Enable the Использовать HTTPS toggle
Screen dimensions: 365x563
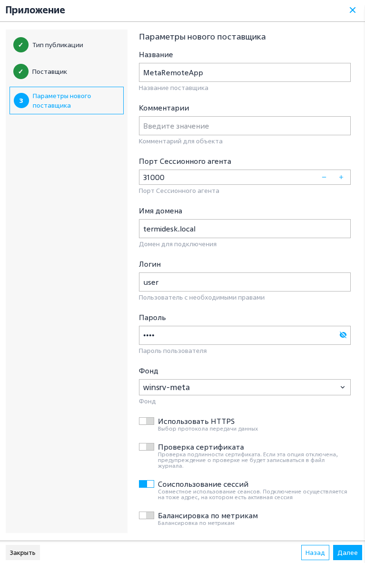pyautogui.click(x=147, y=421)
